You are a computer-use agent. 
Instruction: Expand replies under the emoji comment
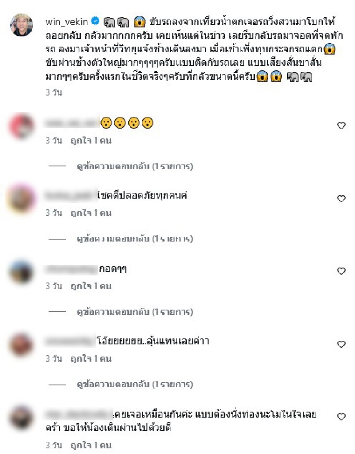point(134,166)
